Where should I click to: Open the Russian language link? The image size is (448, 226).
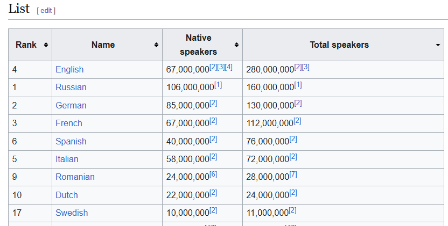[71, 87]
